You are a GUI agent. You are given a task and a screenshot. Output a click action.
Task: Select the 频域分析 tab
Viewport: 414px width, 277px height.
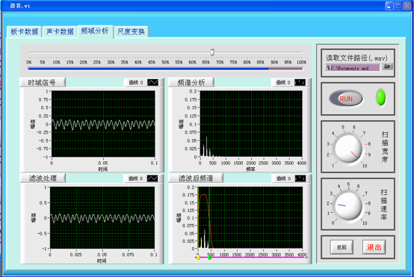95,31
